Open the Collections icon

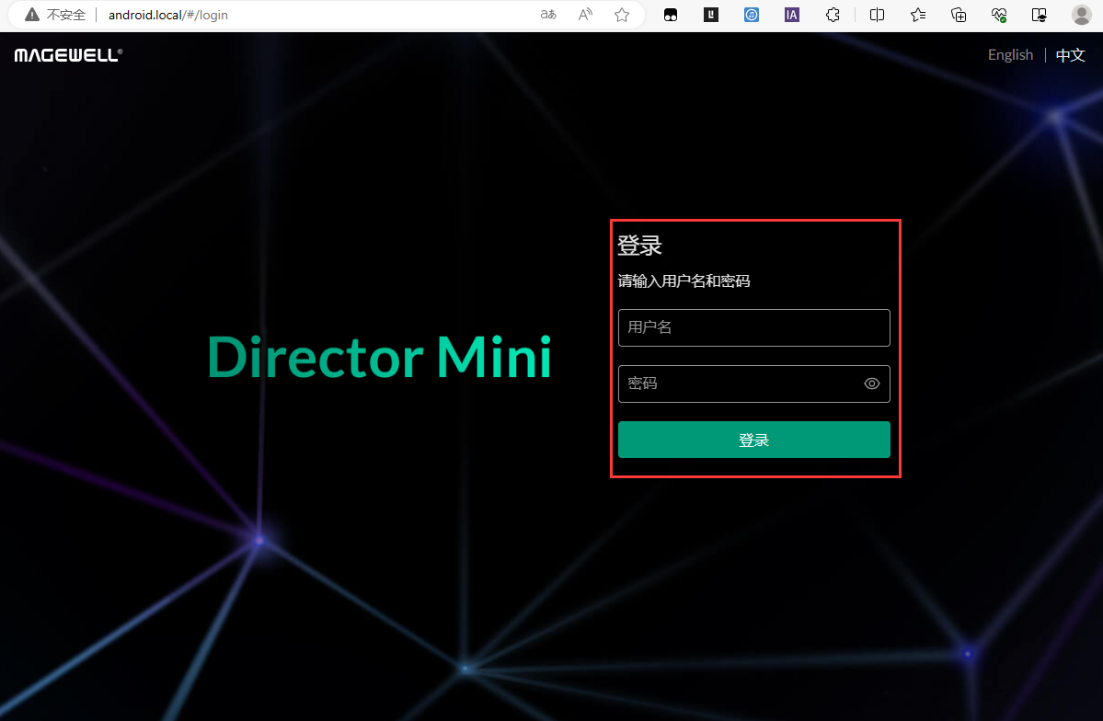pos(959,15)
